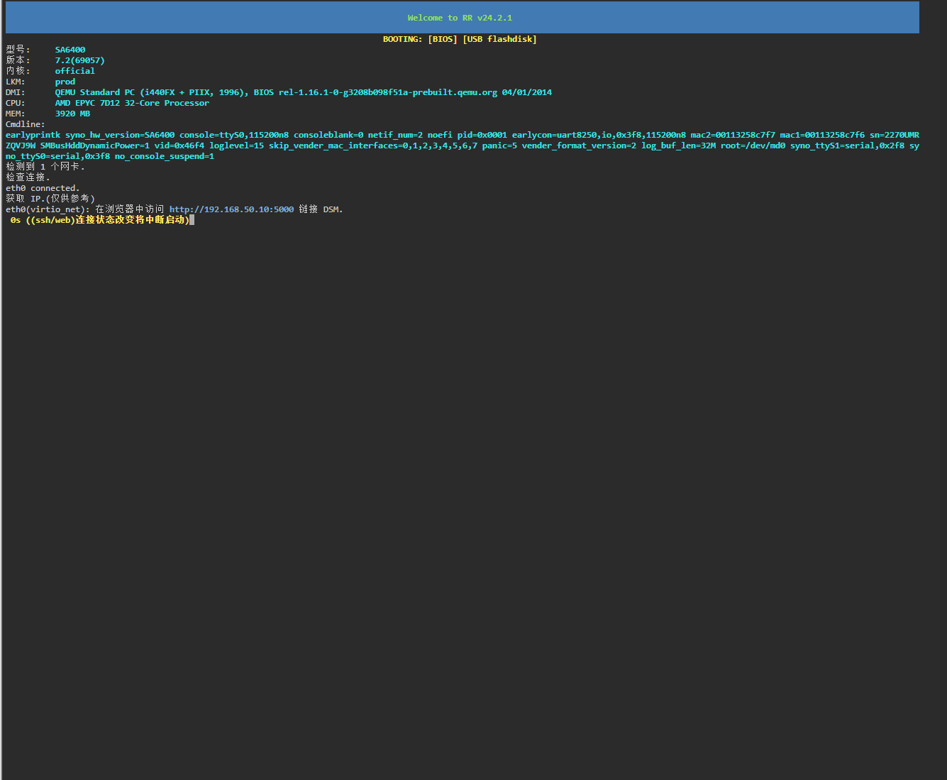The height and width of the screenshot is (780, 947).
Task: Click the 'eth0 connected.' status line
Action: (43, 188)
